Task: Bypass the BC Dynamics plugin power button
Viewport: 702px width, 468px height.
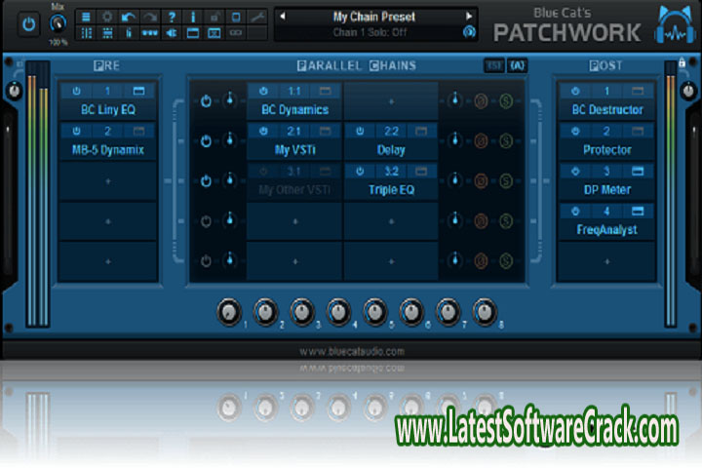Action: 264,91
